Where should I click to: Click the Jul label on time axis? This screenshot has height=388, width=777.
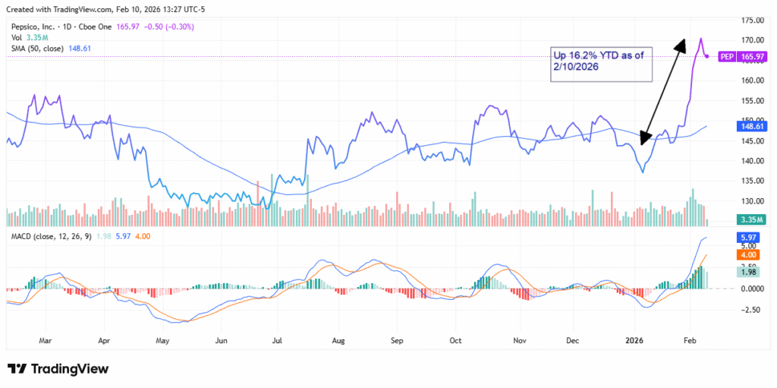[x=277, y=341]
